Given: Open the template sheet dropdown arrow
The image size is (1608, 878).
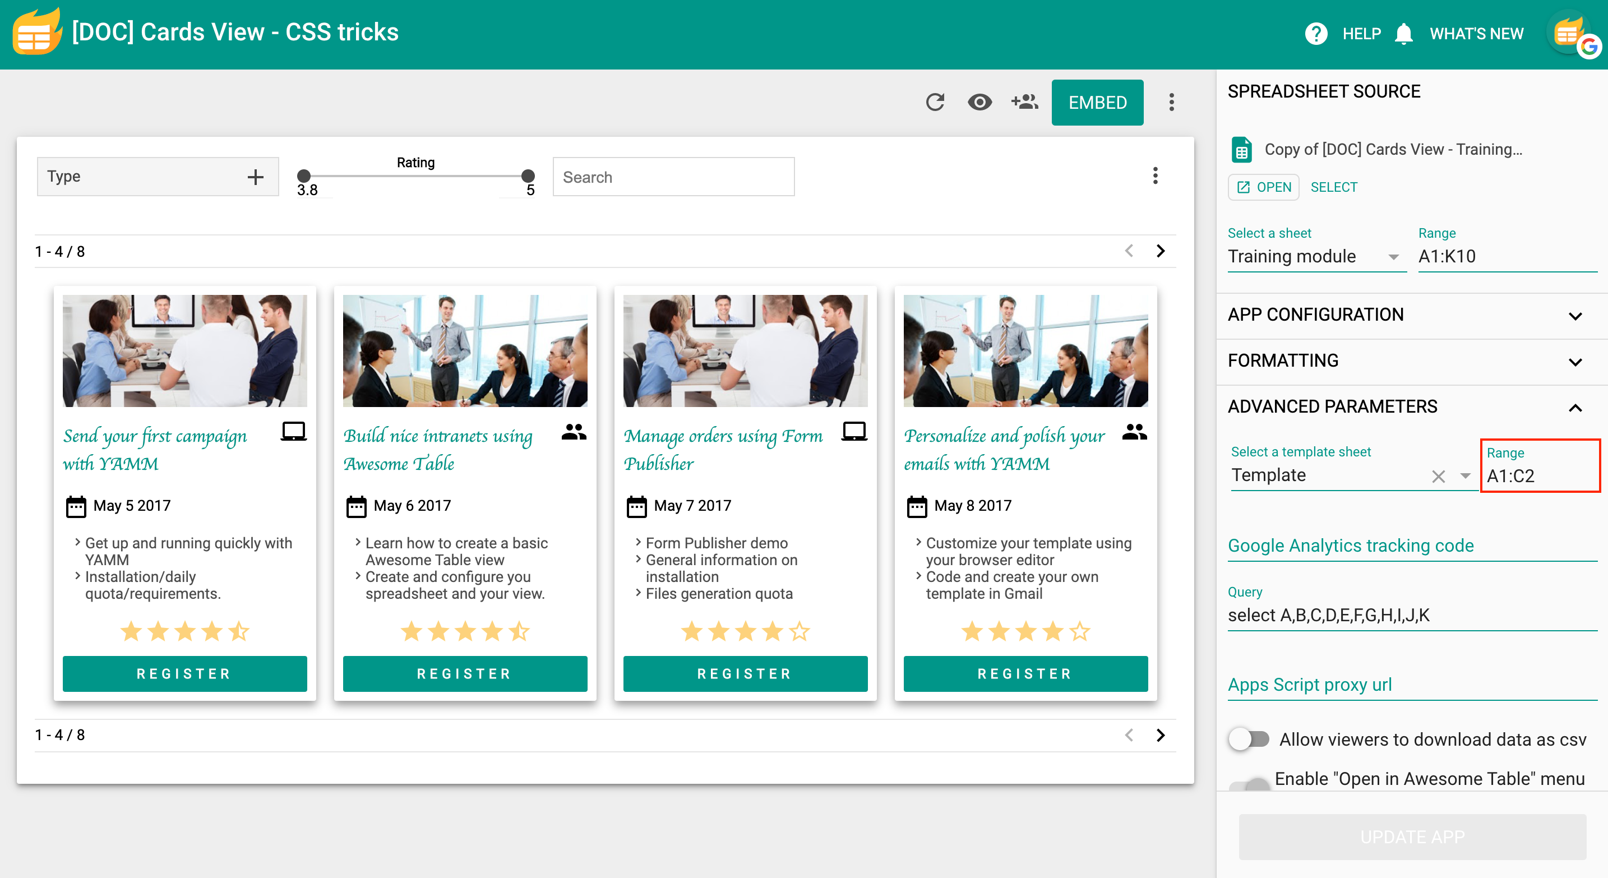Looking at the screenshot, I should pyautogui.click(x=1465, y=476).
